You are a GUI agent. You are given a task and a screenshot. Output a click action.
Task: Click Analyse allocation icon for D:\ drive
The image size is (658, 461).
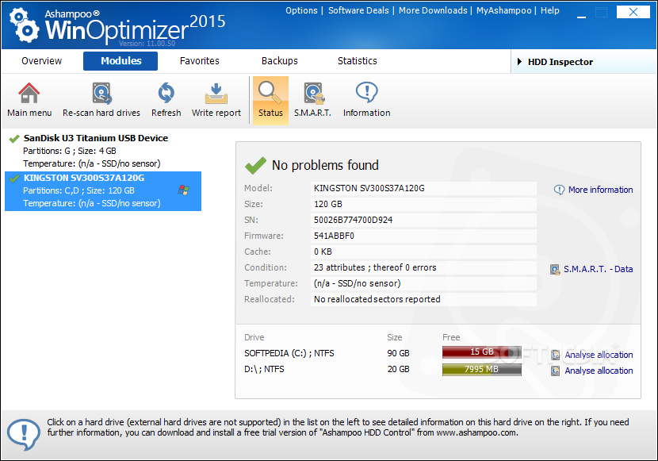coord(555,371)
